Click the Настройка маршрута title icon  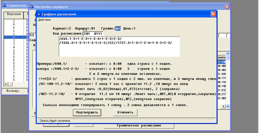point(31,7)
